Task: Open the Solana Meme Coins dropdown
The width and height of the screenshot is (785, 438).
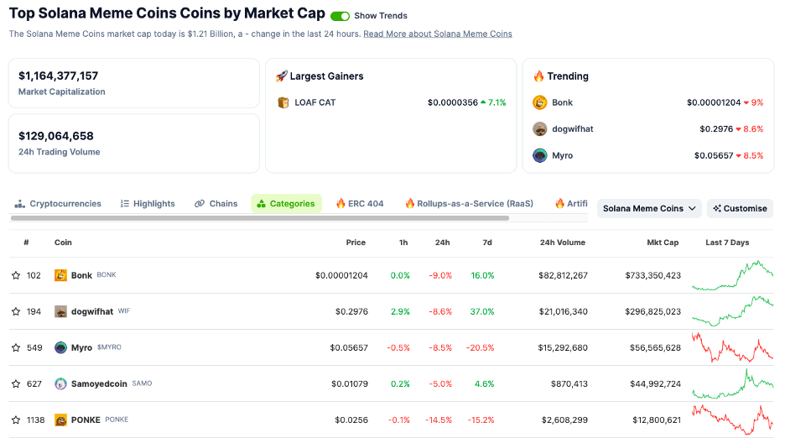Action: pos(649,208)
